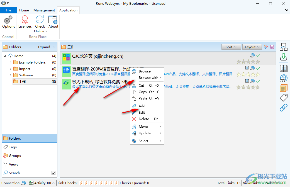290x187 pixels.
Task: Open the book reader sidebar icon
Action: (x=284, y=68)
